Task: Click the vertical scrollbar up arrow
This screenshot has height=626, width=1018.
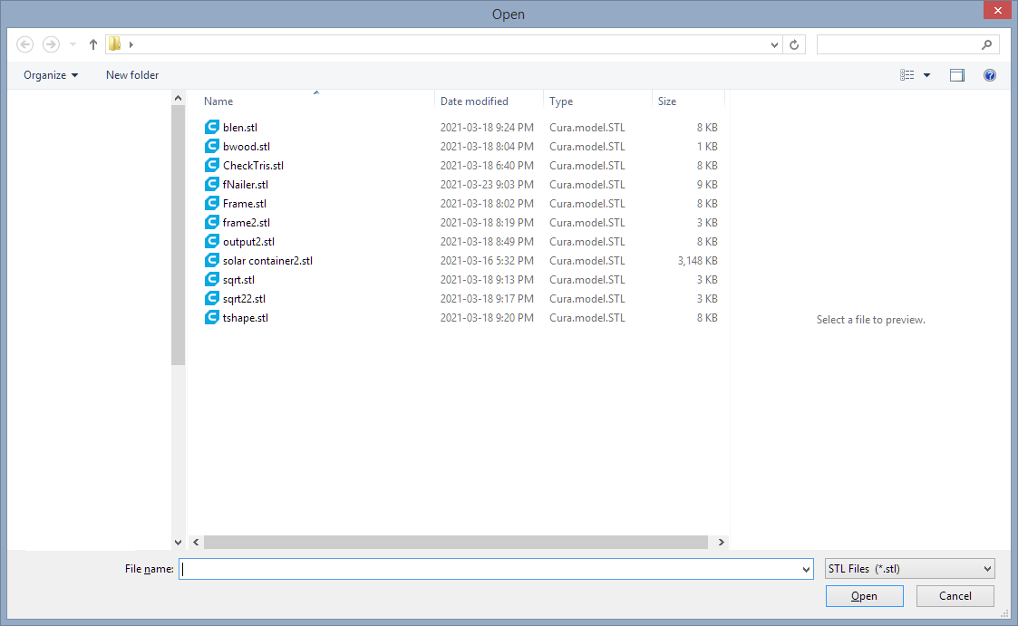Action: click(178, 98)
